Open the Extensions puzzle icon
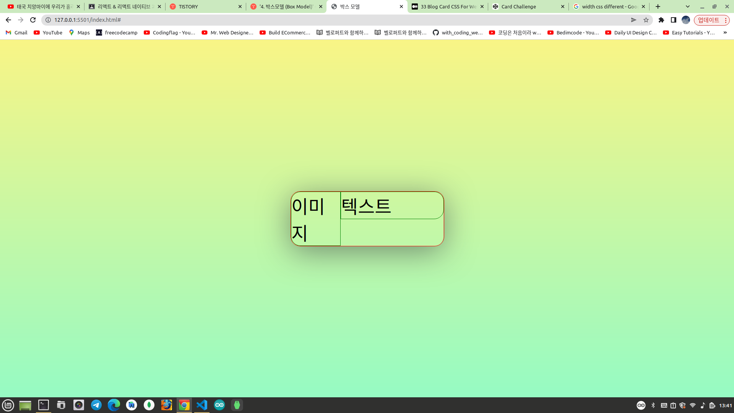The height and width of the screenshot is (413, 734). click(x=661, y=20)
